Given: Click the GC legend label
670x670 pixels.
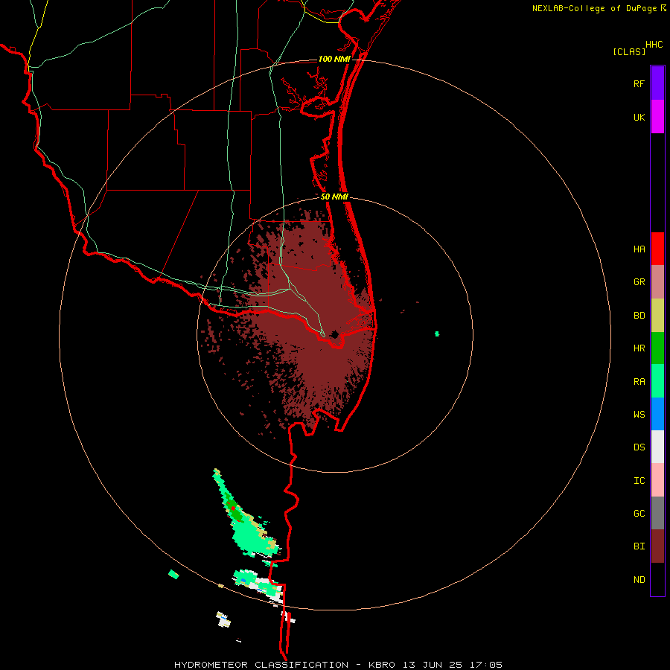Looking at the screenshot, I should coord(639,513).
